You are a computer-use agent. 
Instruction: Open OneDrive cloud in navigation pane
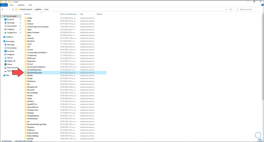point(4,37)
